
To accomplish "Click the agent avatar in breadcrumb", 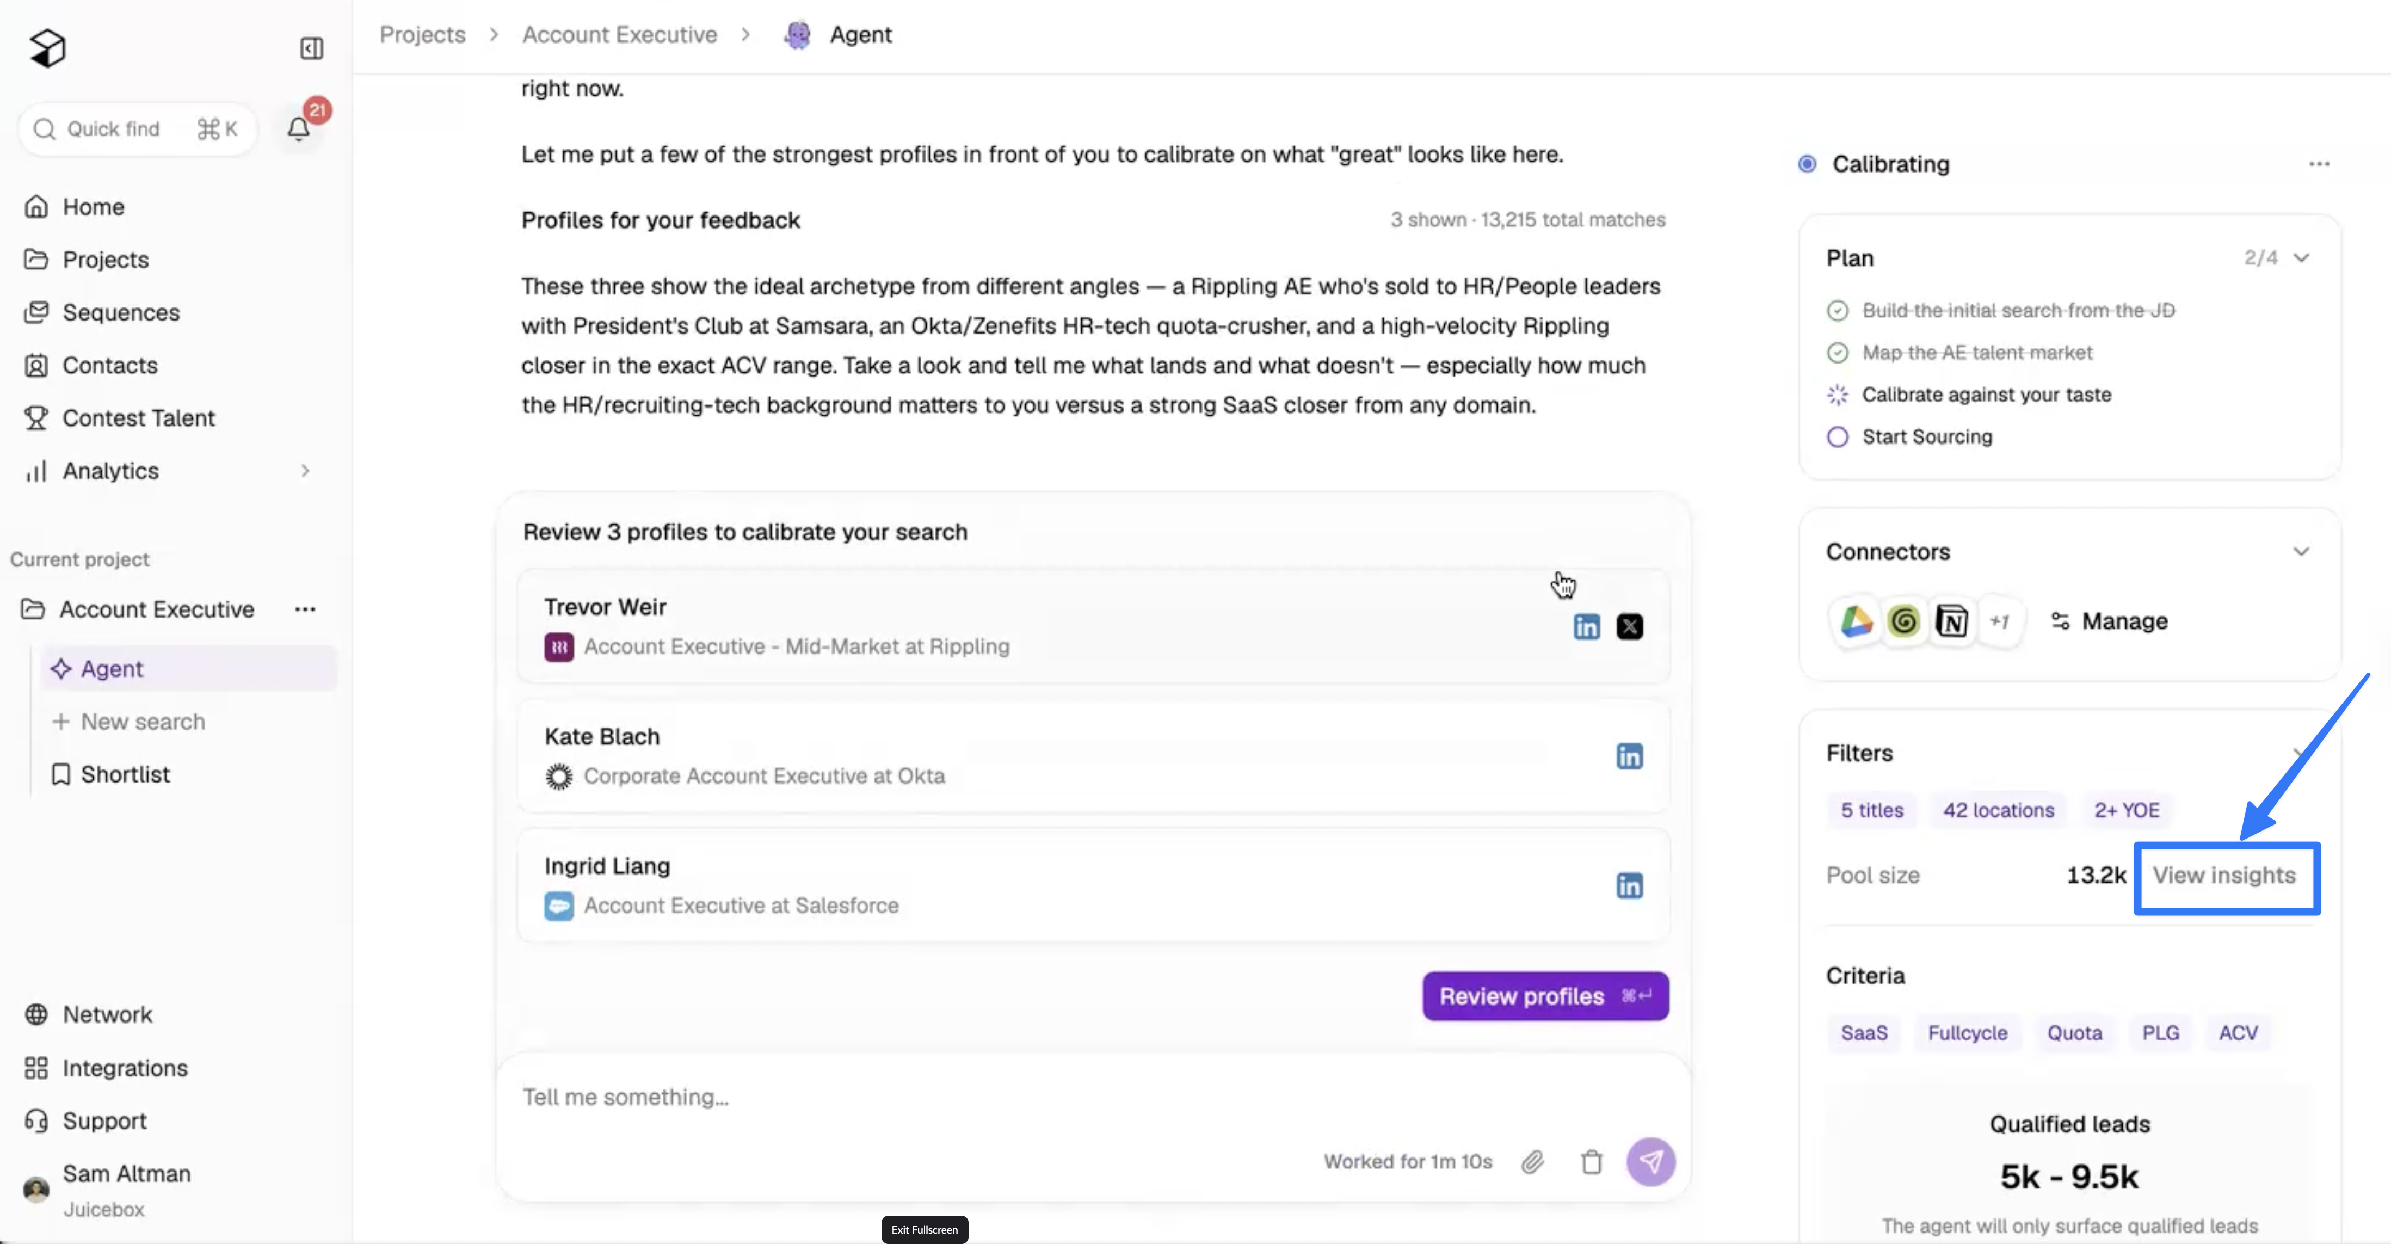I will click(797, 35).
